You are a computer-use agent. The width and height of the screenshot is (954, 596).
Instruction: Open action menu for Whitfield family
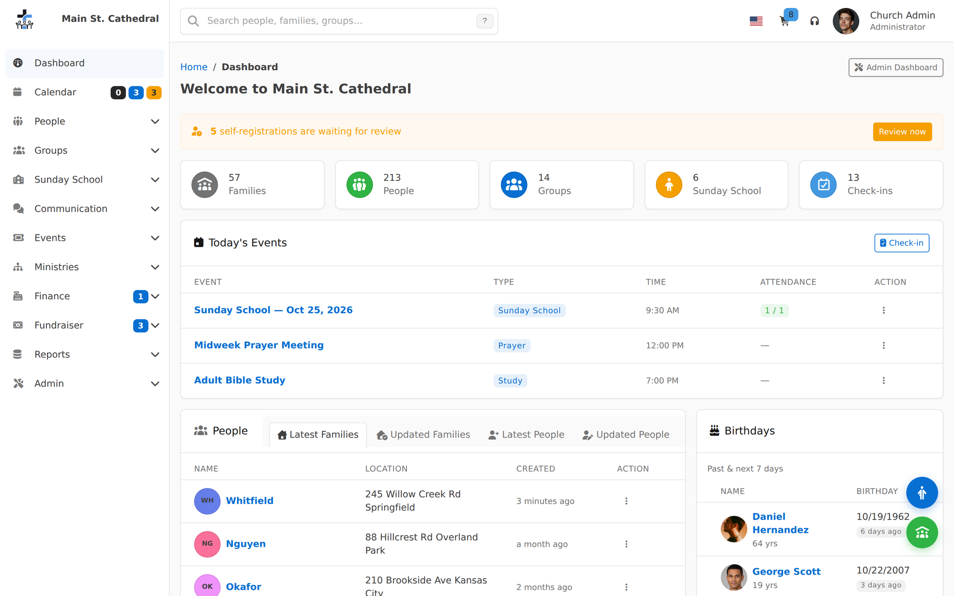point(626,501)
